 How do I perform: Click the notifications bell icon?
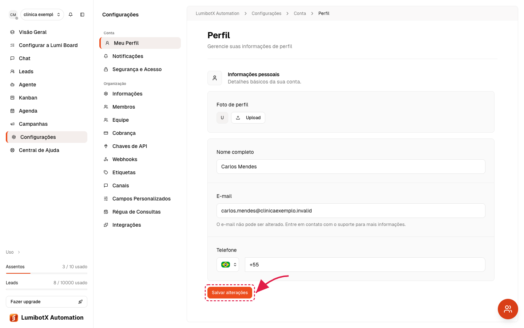[71, 15]
